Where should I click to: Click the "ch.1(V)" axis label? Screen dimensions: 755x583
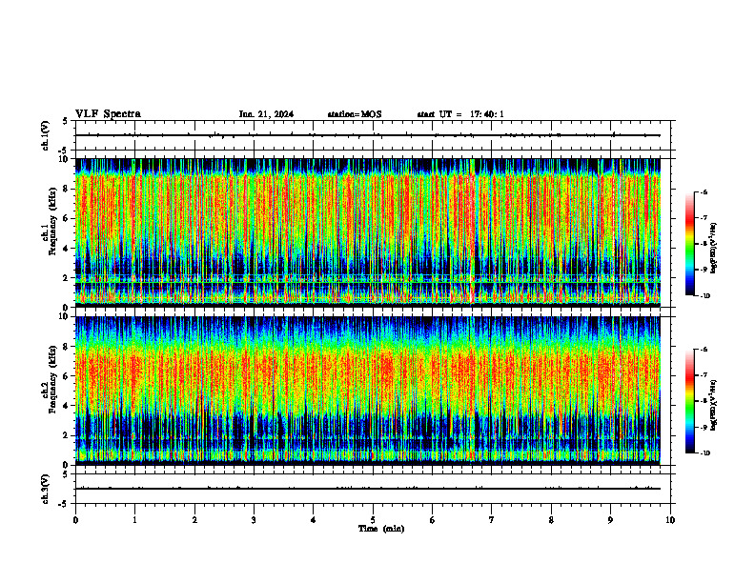45,135
